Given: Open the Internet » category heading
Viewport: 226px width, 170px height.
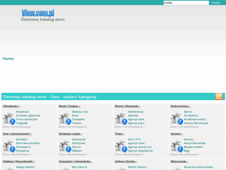Looking at the screenshot, I should coord(177,134).
